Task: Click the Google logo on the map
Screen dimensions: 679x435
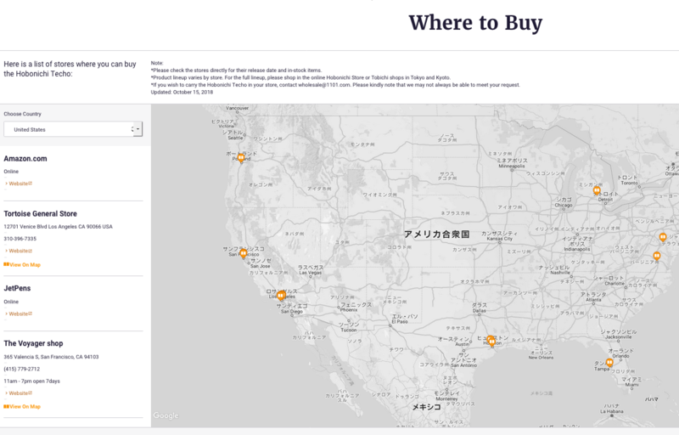Action: click(x=166, y=415)
